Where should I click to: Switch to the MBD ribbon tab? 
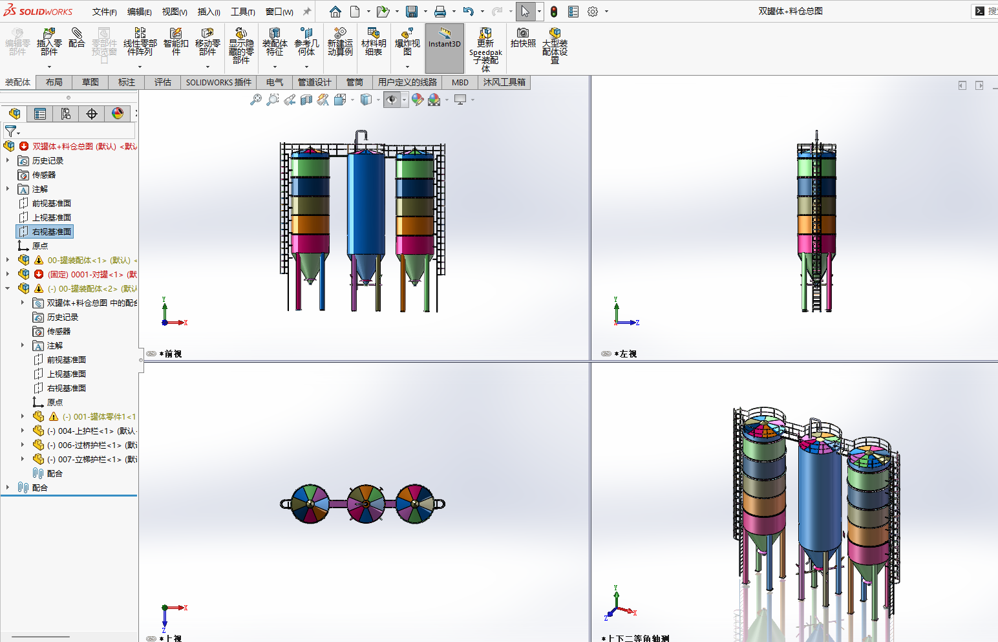pyautogui.click(x=460, y=82)
